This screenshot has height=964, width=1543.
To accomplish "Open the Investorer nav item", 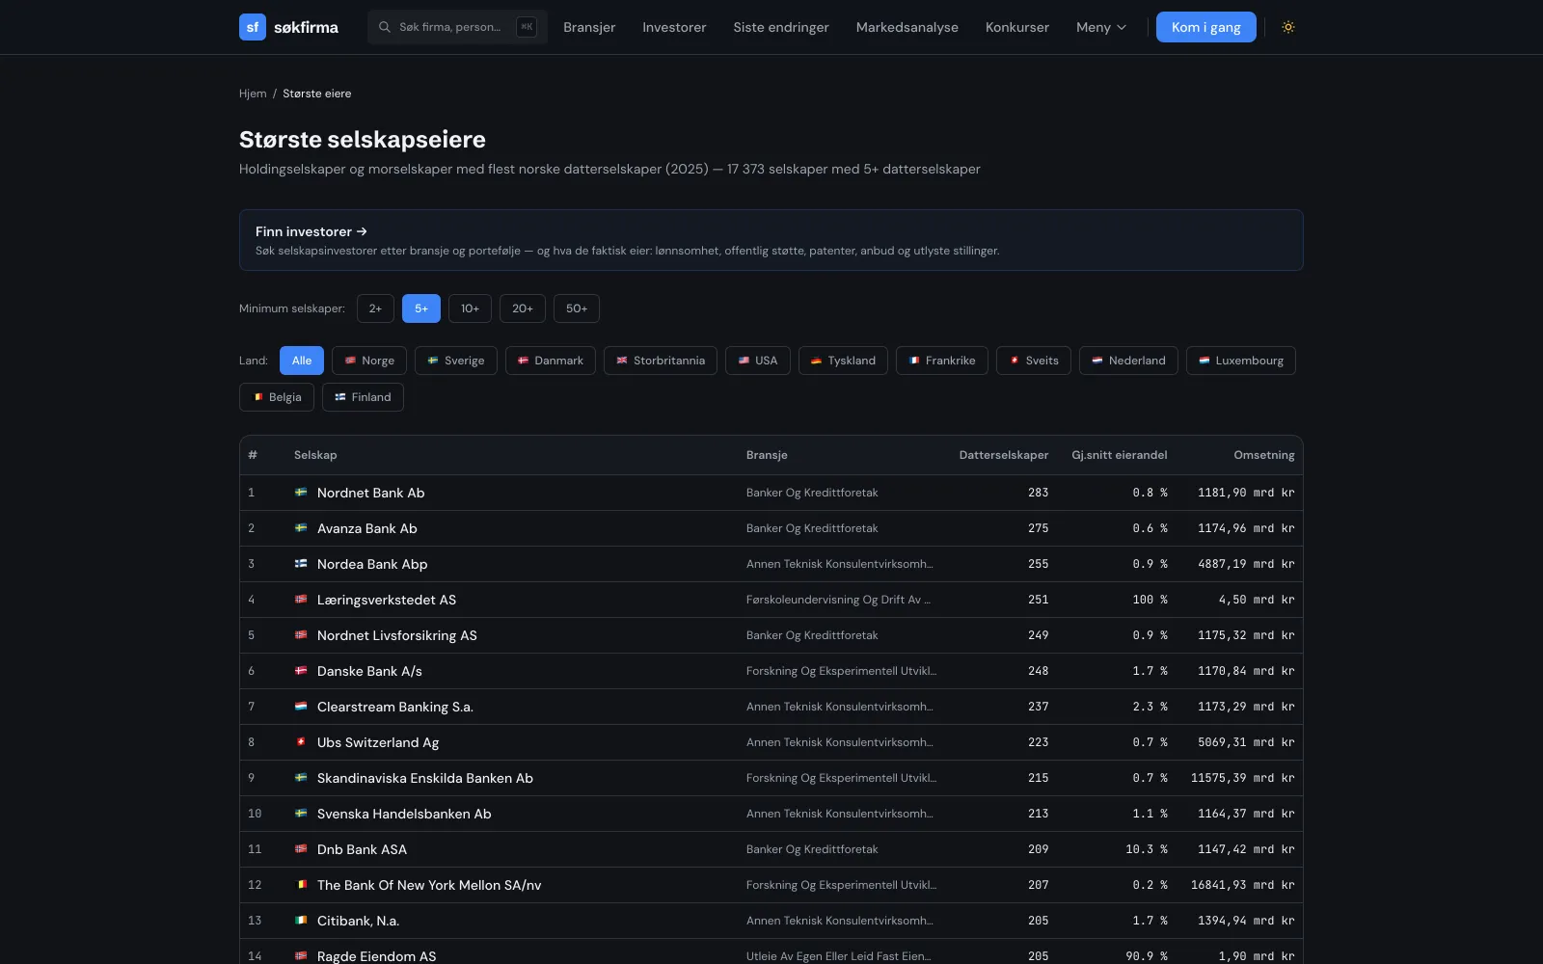I will pos(674,27).
